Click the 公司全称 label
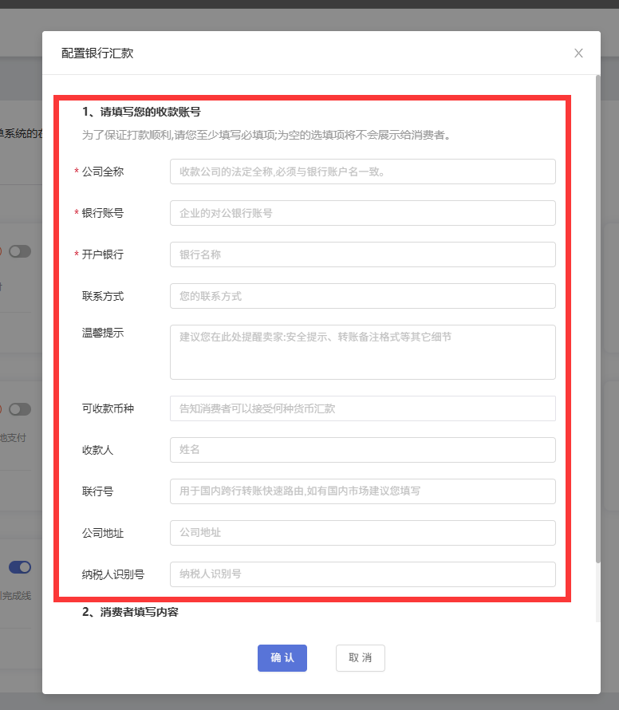The height and width of the screenshot is (710, 619). (103, 172)
